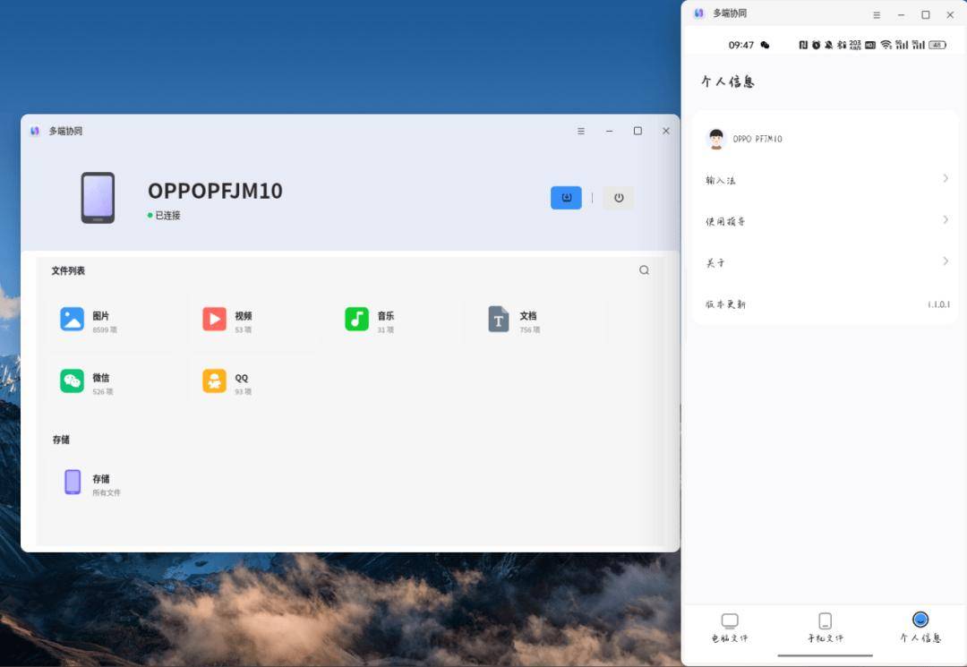Check the 版本更新 version update row
The image size is (967, 667).
826,304
